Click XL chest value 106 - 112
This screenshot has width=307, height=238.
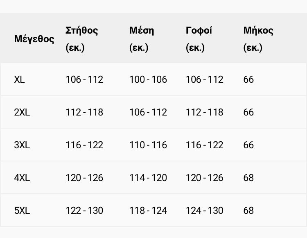[x=84, y=79]
